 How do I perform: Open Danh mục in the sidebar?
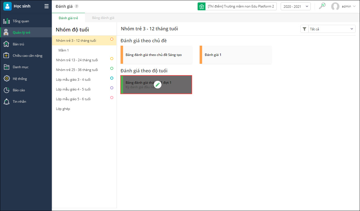[26, 67]
